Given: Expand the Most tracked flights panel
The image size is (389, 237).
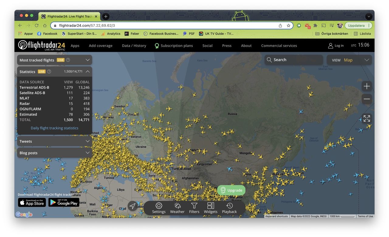Looking at the screenshot, I should pyautogui.click(x=88, y=60).
